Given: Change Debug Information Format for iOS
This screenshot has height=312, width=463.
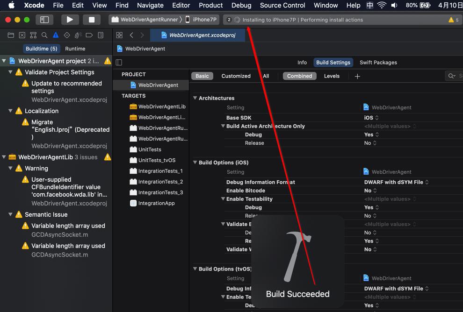Looking at the screenshot, I should (396, 182).
